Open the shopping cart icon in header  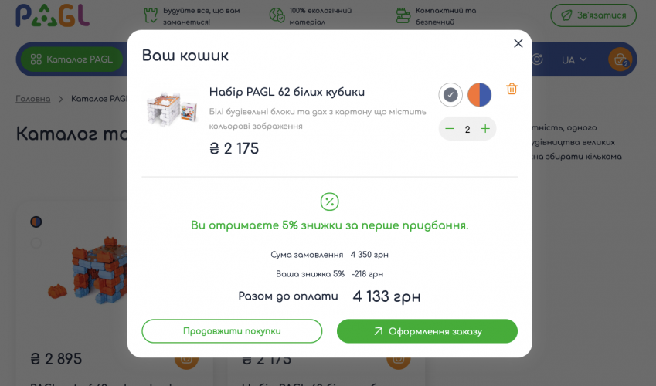[620, 59]
